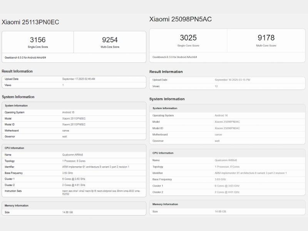Select the single-core score 3025
The width and height of the screenshot is (308, 231).
point(188,38)
